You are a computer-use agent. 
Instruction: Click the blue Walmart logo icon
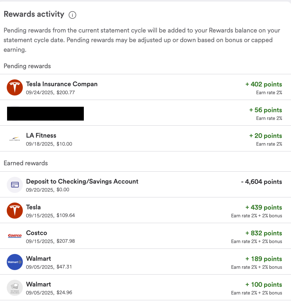tap(15, 262)
